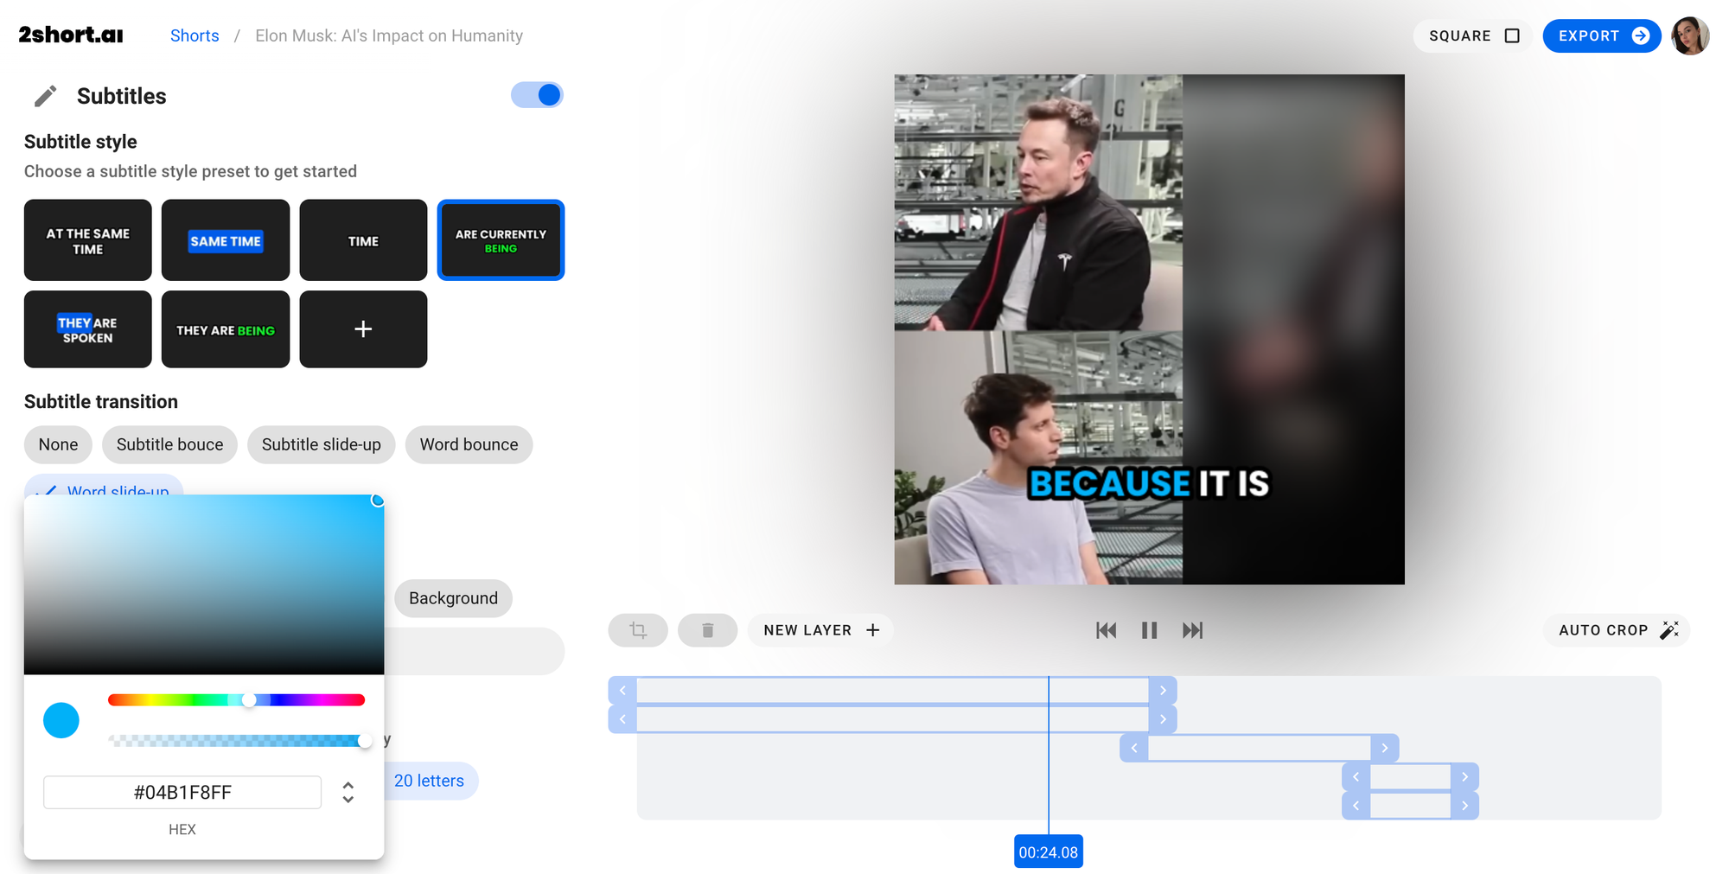Run AUTO CROP with the magic wand

coord(1617,630)
